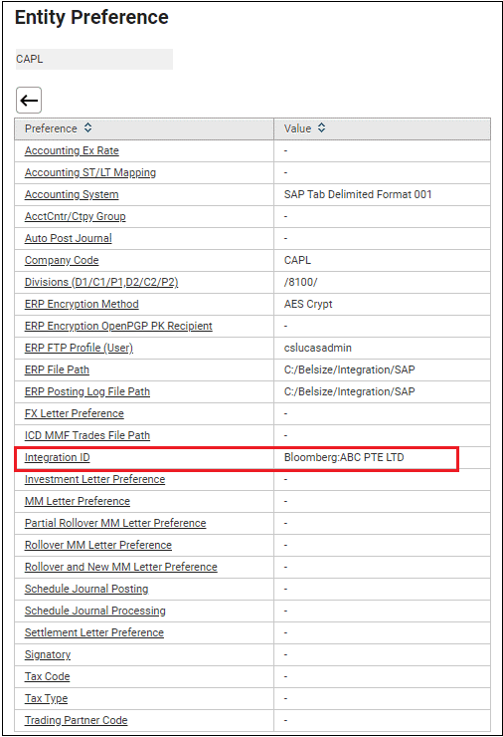Click the CAPL entity field
Screen dimensions: 503x737
point(94,59)
